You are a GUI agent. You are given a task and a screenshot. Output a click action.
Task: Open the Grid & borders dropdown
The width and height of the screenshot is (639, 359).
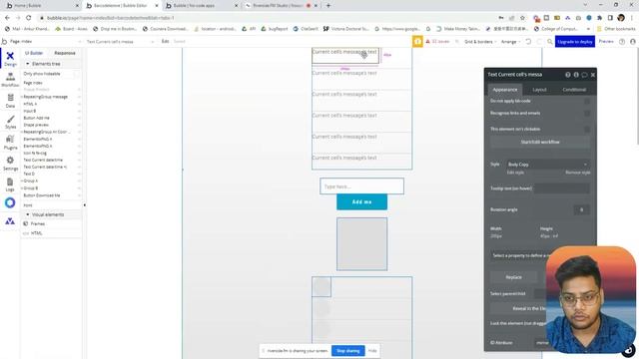tap(480, 42)
